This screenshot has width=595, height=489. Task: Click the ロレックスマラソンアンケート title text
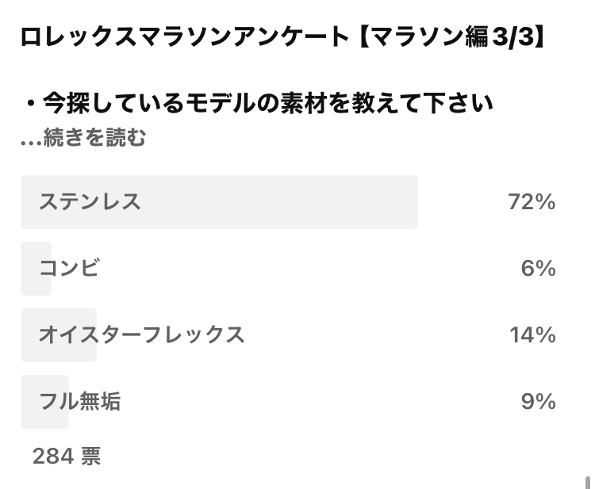(184, 37)
